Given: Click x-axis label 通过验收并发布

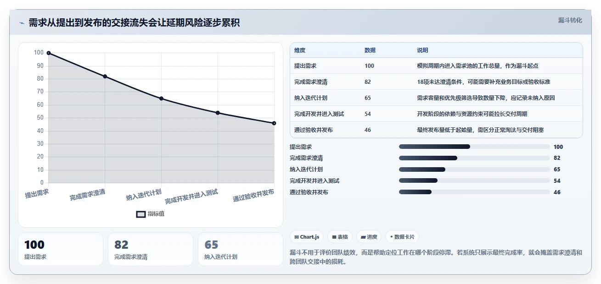Looking at the screenshot, I should [x=253, y=195].
